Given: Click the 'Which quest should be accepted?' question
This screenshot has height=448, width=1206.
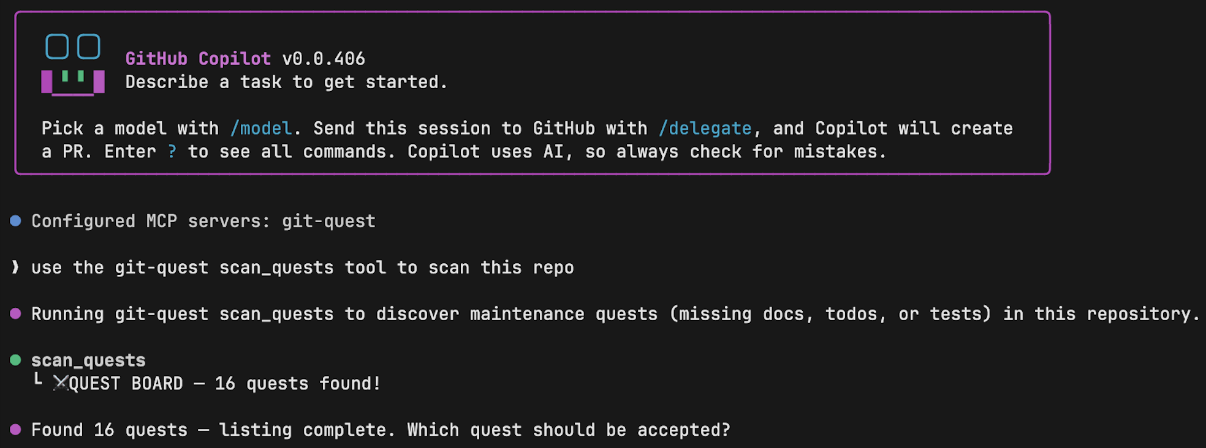Looking at the screenshot, I should tap(569, 430).
